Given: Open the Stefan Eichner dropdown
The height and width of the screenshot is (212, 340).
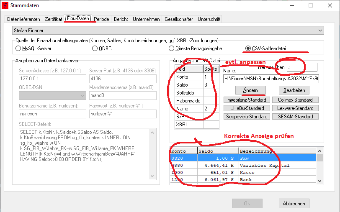Looking at the screenshot, I should point(168,31).
